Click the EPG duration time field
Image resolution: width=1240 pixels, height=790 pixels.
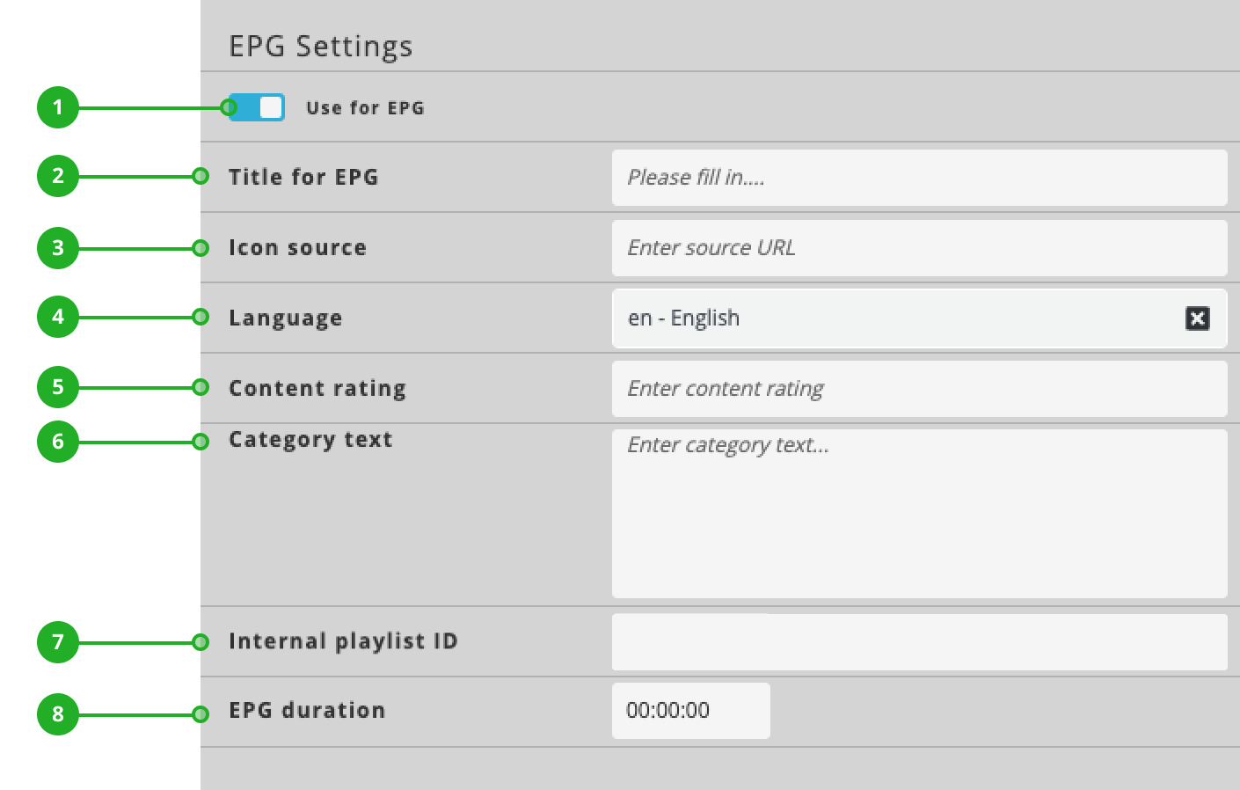click(690, 710)
